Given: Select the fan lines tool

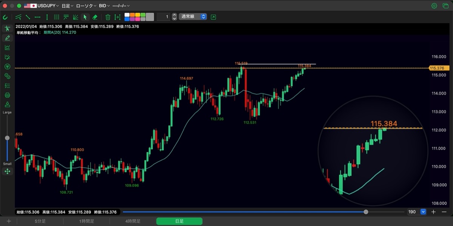Looking at the screenshot, I should 75,17.
